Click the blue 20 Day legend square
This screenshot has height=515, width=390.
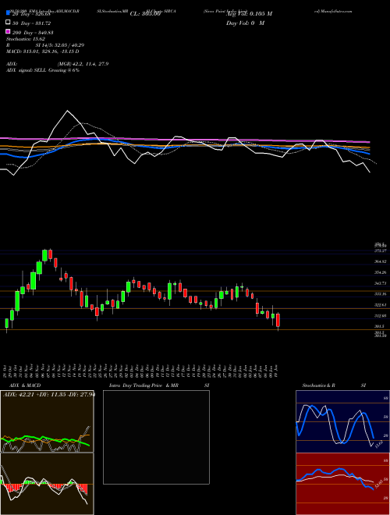click(x=9, y=13)
